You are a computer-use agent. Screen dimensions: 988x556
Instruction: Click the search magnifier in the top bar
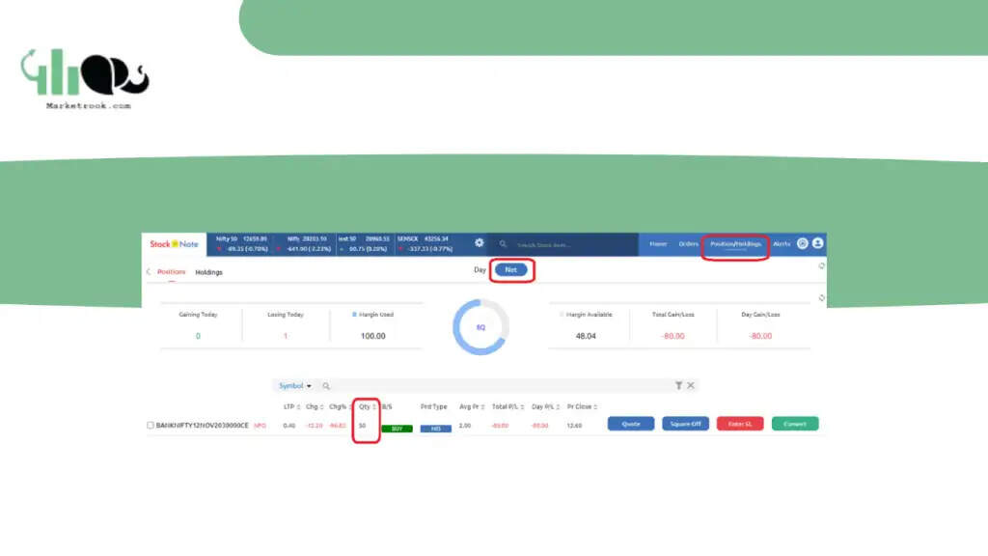coord(503,244)
